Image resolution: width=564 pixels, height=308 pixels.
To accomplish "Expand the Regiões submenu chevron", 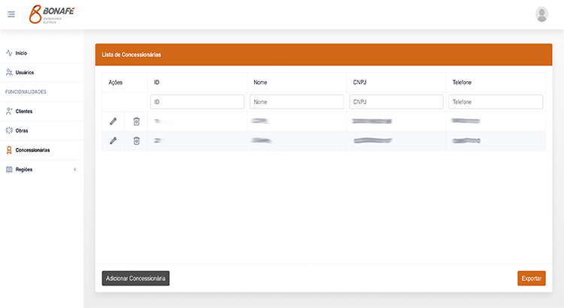I will (x=74, y=169).
